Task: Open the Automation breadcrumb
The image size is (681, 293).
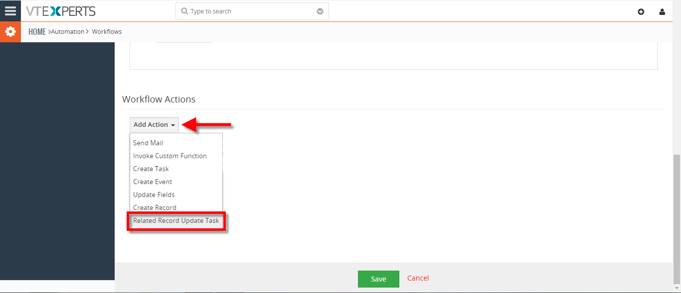Action: coord(68,32)
